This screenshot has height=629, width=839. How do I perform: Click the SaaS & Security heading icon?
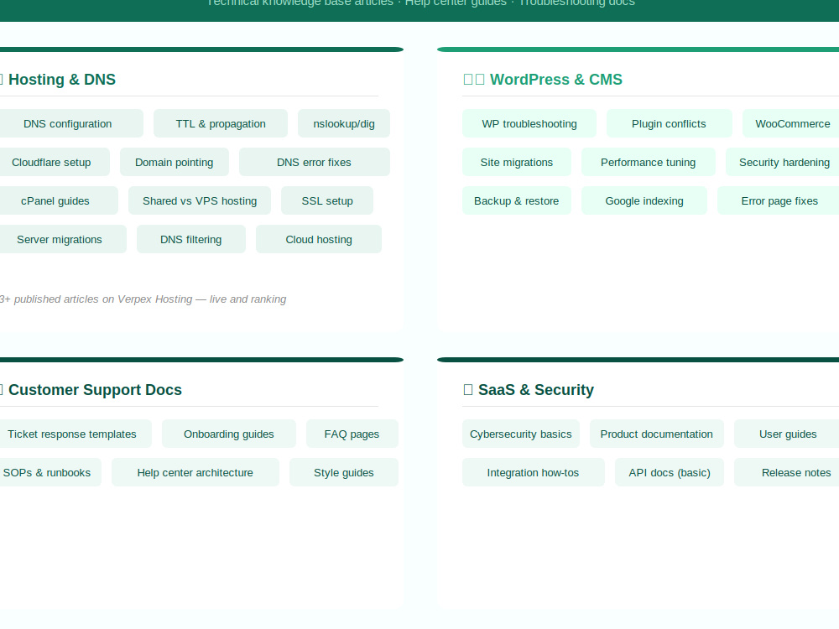tap(468, 389)
